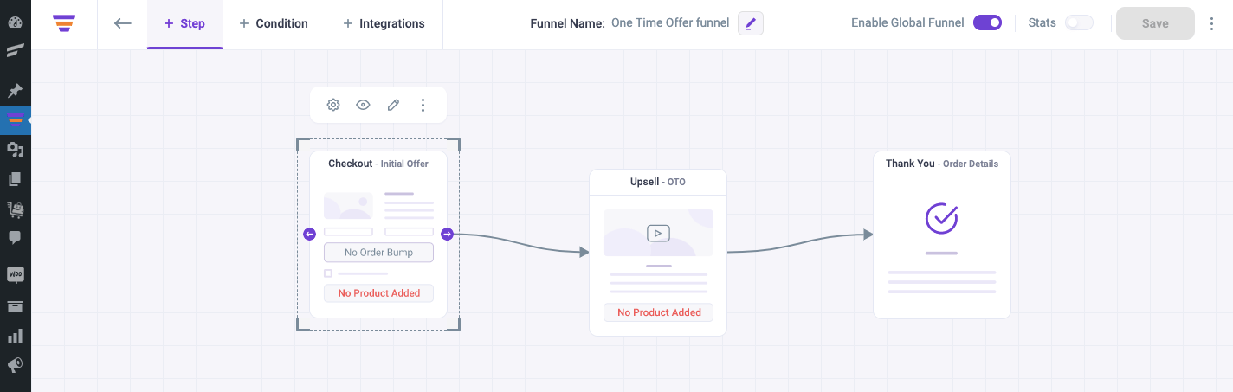Select the Integrations tab

(384, 24)
